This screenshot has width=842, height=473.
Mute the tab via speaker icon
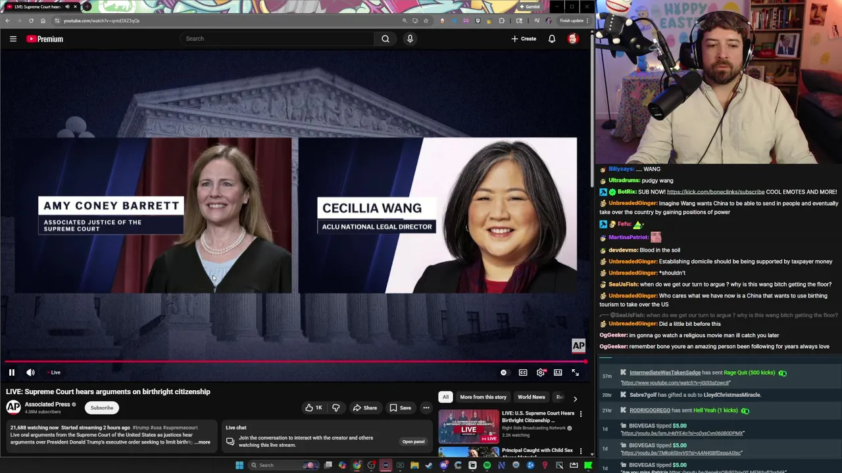pyautogui.click(x=67, y=7)
